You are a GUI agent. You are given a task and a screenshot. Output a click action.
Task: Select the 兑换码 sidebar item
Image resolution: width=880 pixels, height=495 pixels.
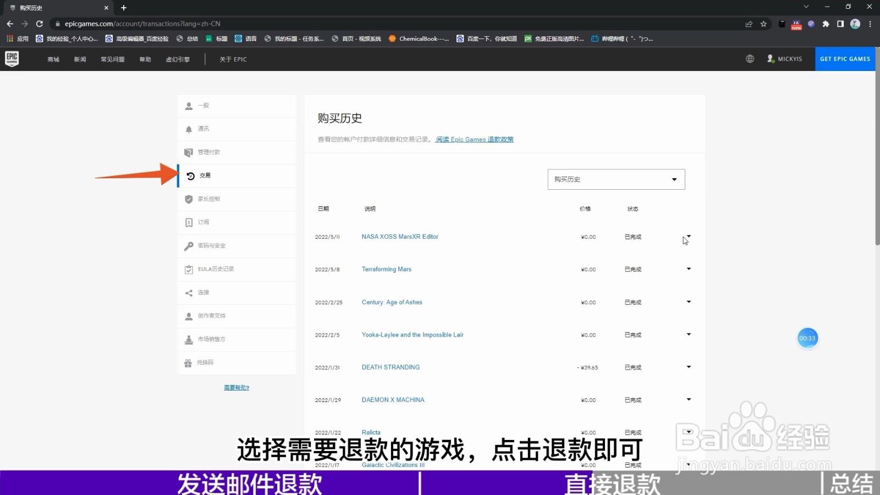237,362
